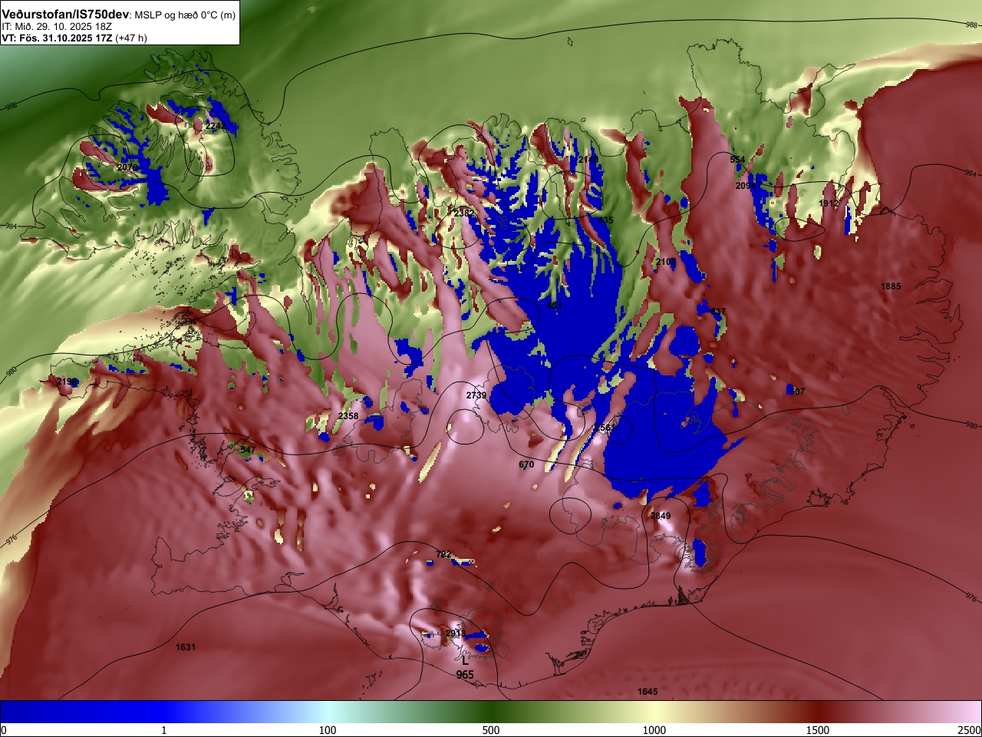Image resolution: width=982 pixels, height=737 pixels.
Task: Click the '(+47 h)' forecast offset text
Action: [x=131, y=38]
